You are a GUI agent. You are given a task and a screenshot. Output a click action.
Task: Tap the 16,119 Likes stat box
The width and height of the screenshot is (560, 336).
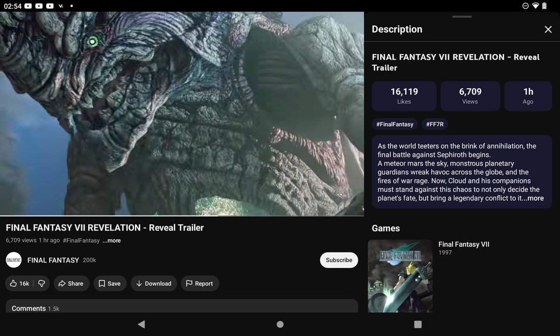point(404,96)
